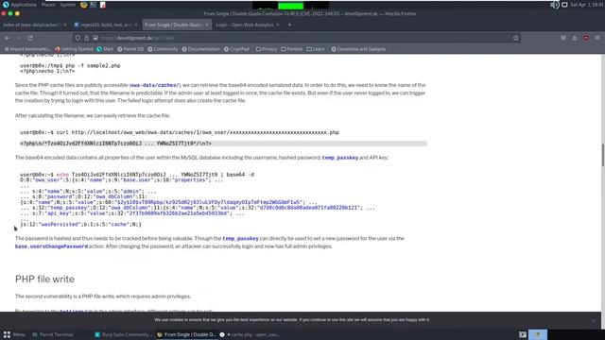Open Firefox application hamburger menu
Screen dimensions: 605x340
[597, 38]
